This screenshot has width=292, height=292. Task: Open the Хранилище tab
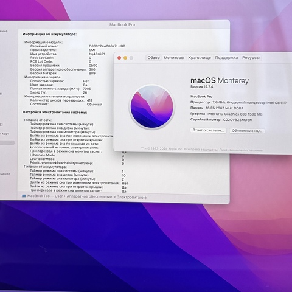click(200, 58)
